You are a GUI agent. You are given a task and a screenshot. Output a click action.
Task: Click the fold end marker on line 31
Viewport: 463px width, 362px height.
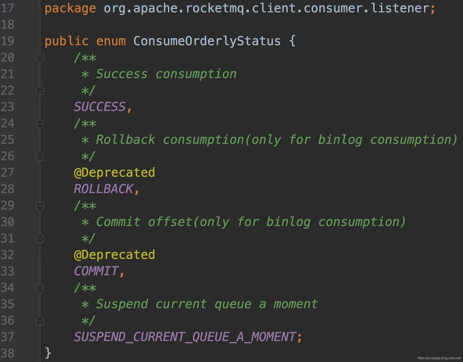pyautogui.click(x=40, y=238)
